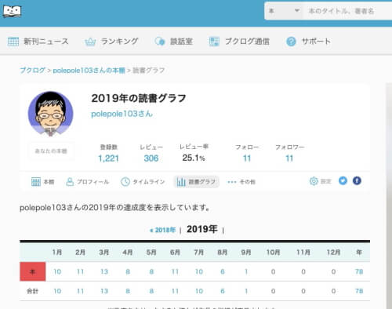392x309 pixels.
Task: Click the review rate 25.1% value
Action: (194, 158)
